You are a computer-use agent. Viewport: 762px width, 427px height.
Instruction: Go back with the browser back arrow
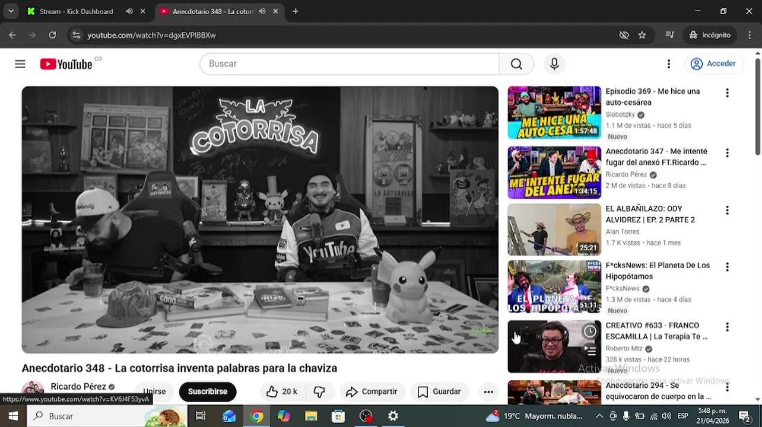point(12,35)
